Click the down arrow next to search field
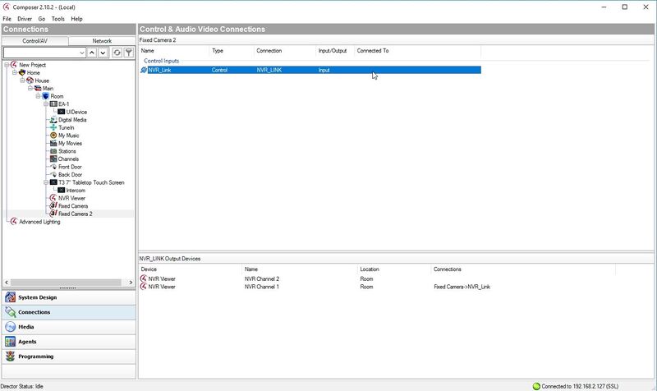 (x=103, y=53)
